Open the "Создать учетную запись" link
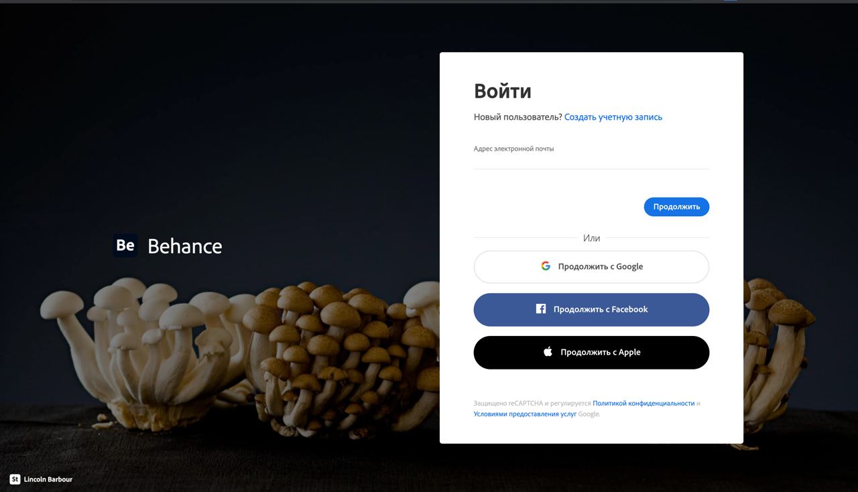858x492 pixels. (613, 117)
